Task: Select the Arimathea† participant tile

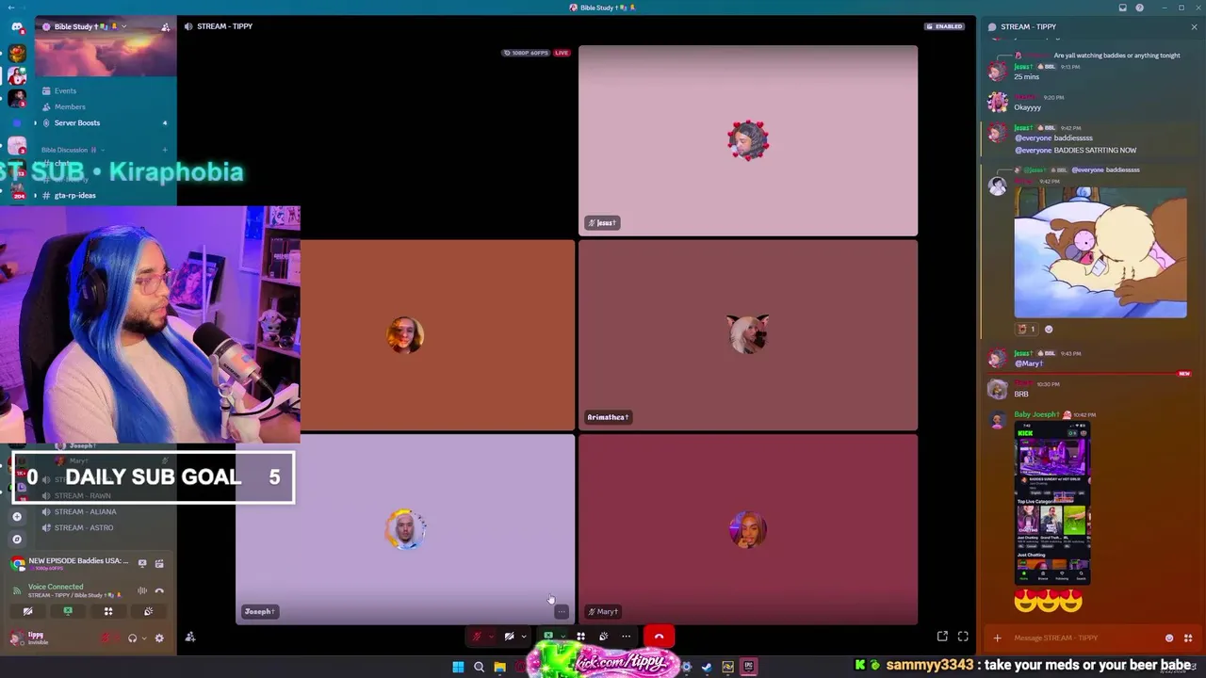Action: tap(748, 335)
